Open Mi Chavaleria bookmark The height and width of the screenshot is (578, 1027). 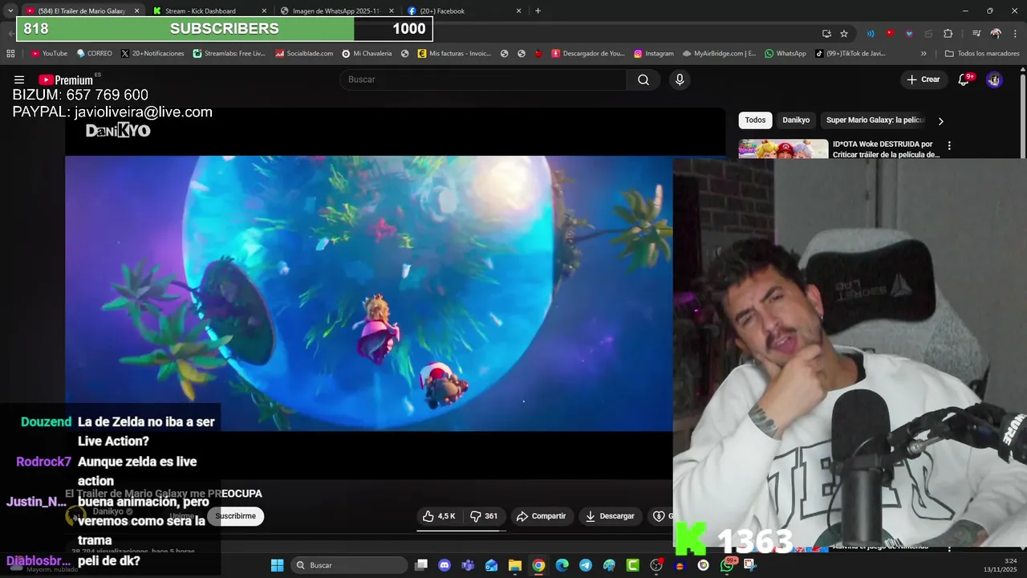(x=367, y=54)
